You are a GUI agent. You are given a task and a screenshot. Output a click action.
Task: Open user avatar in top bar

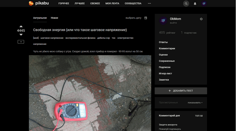[204, 4]
